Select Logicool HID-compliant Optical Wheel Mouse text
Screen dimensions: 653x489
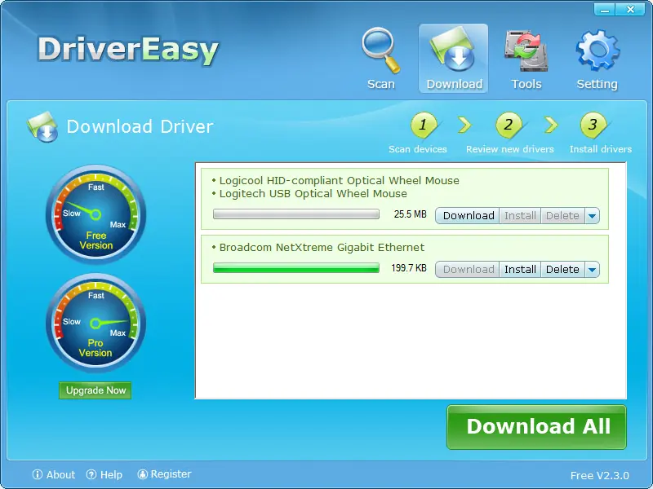pos(339,180)
